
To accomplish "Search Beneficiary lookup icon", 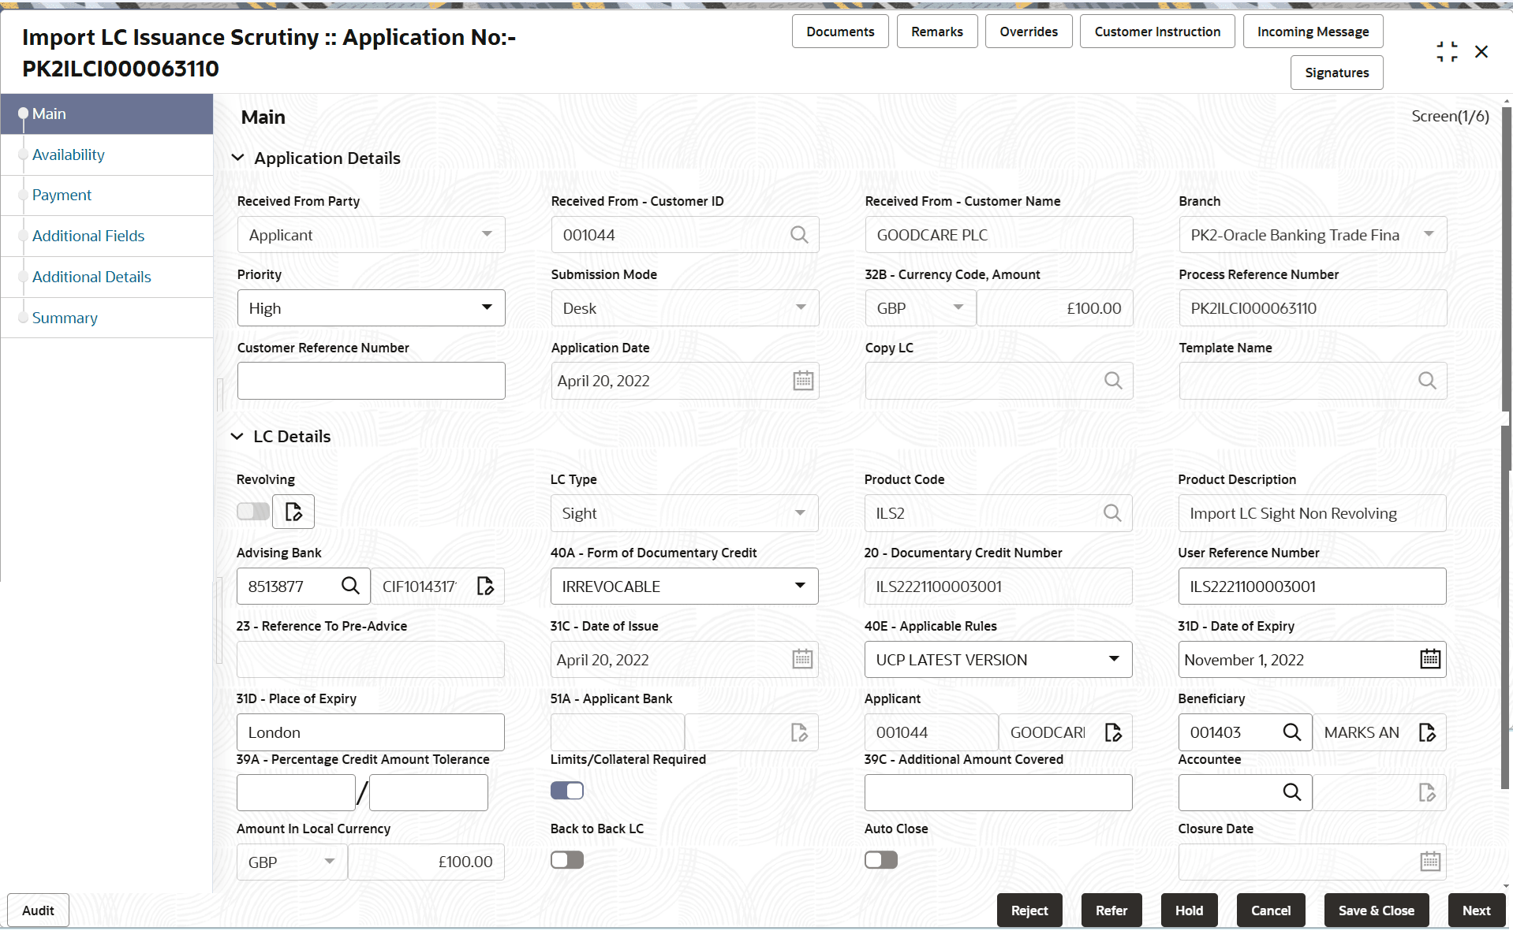I will click(x=1291, y=732).
